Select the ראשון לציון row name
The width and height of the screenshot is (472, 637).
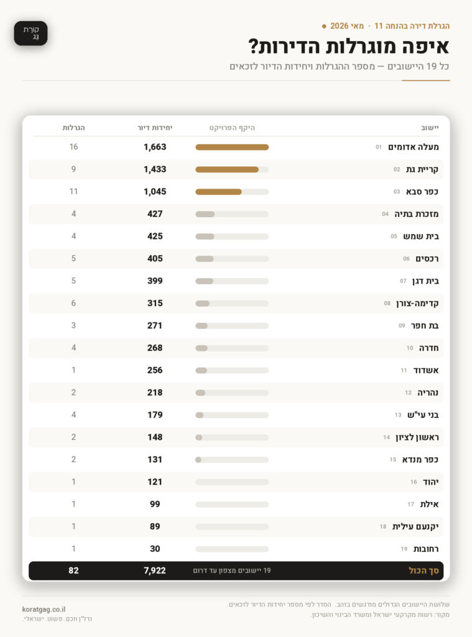417,437
